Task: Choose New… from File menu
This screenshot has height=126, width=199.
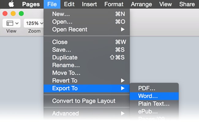Action: [87, 14]
